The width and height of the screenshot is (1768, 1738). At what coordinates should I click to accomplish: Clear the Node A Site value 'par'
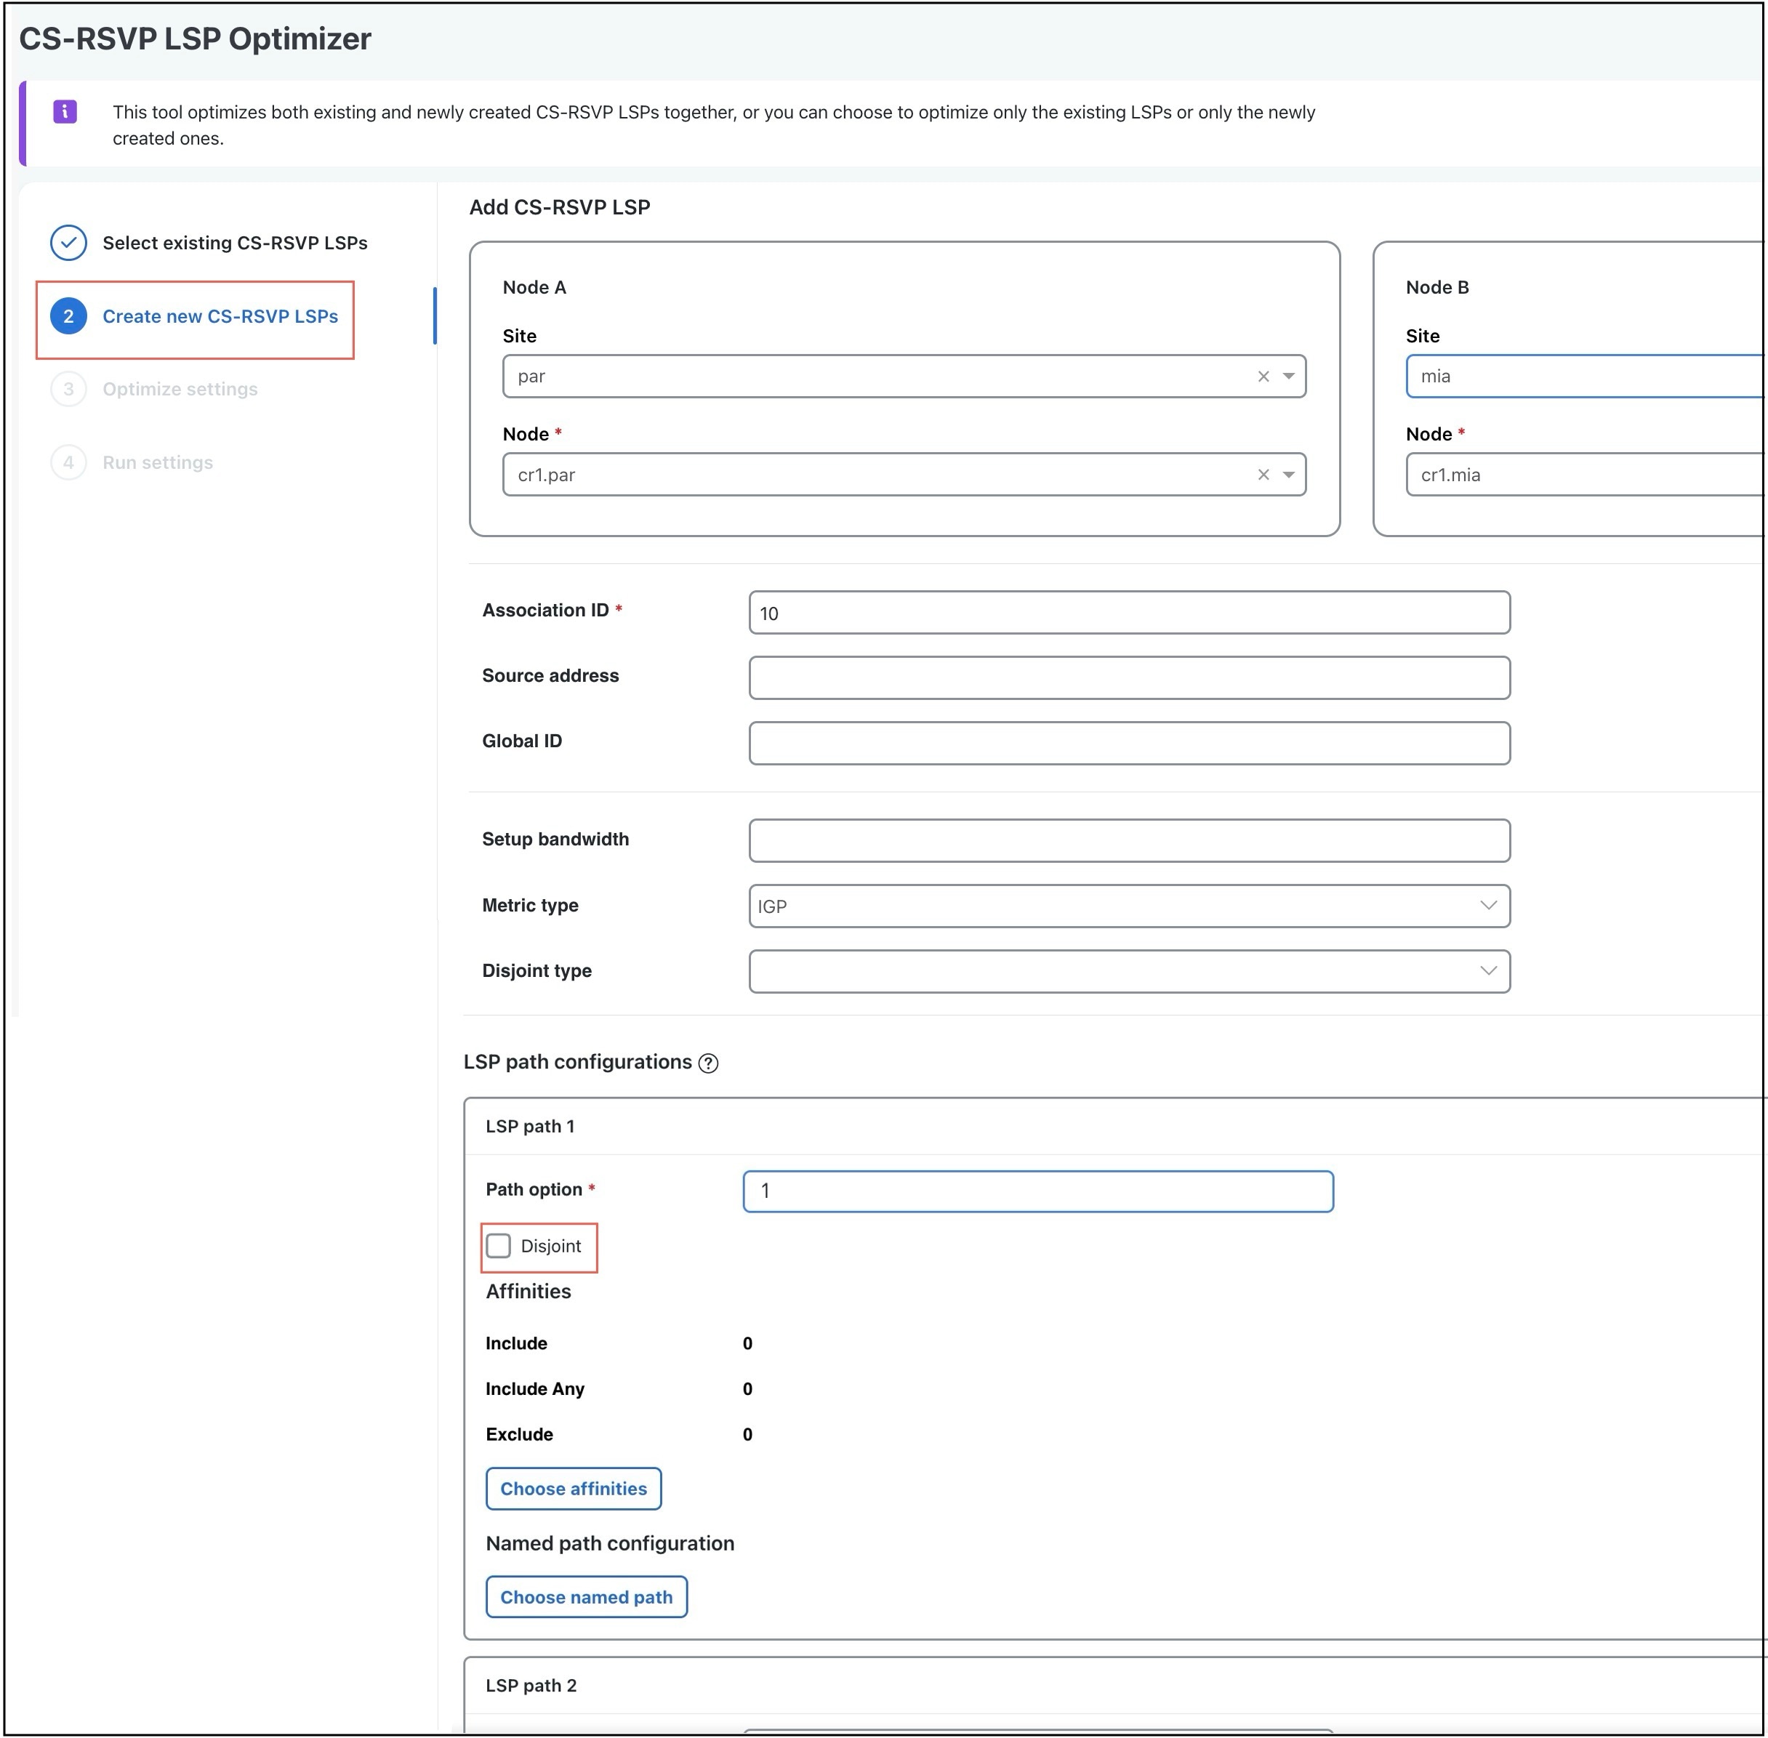pyautogui.click(x=1263, y=376)
